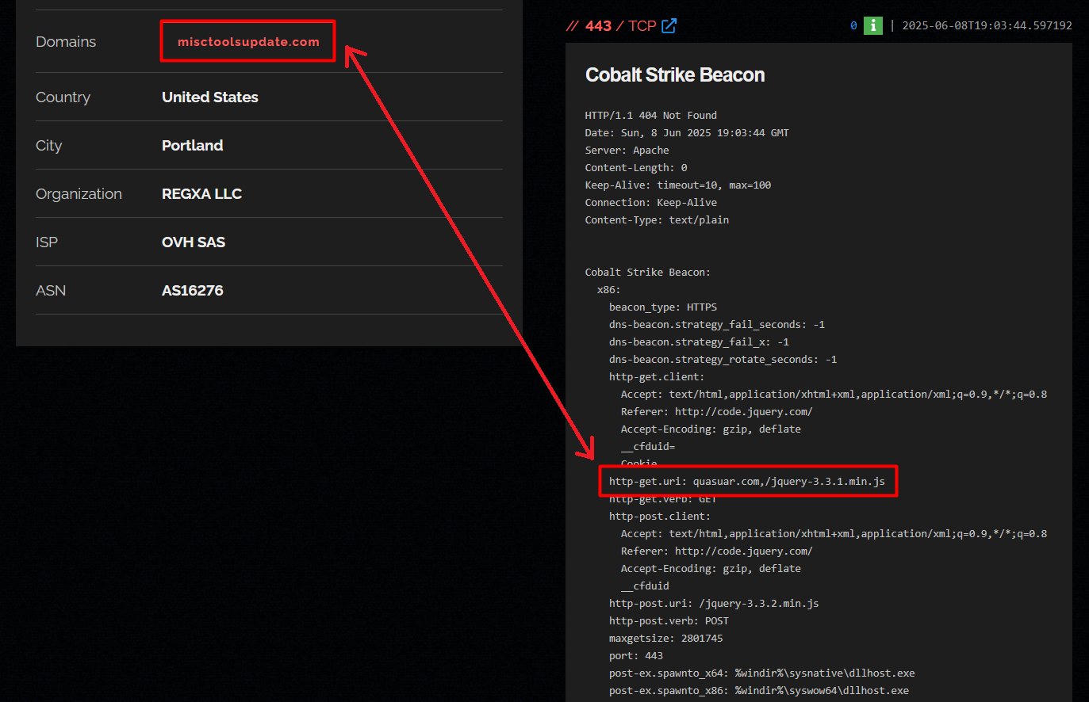The image size is (1089, 702).
Task: Click the x86: heading in beacon config
Action: pos(609,290)
